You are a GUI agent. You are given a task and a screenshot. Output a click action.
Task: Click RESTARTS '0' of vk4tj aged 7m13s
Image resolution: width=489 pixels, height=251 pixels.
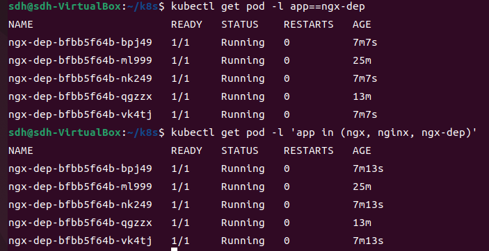point(287,241)
